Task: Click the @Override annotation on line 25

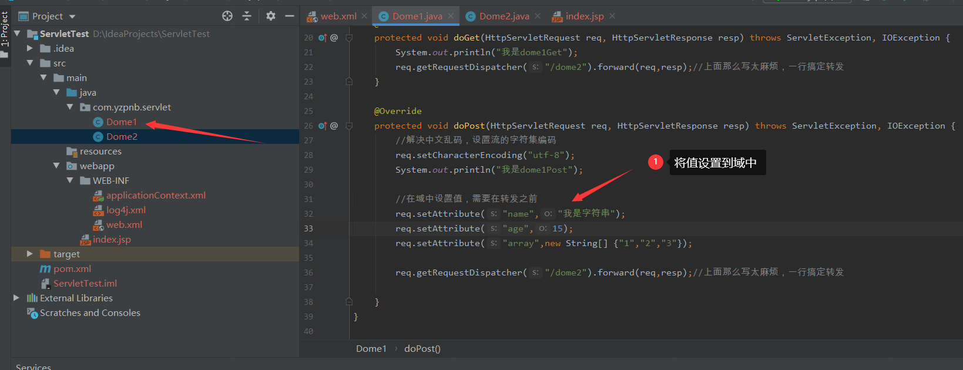Action: (398, 111)
